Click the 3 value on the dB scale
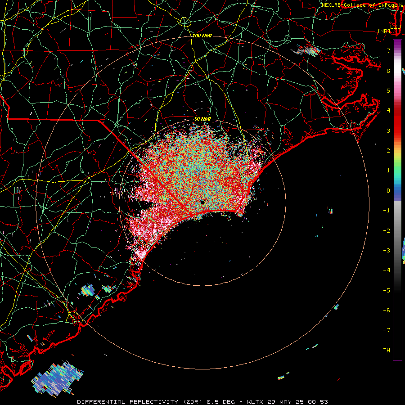Screen dimensions: 405x405 coord(388,130)
